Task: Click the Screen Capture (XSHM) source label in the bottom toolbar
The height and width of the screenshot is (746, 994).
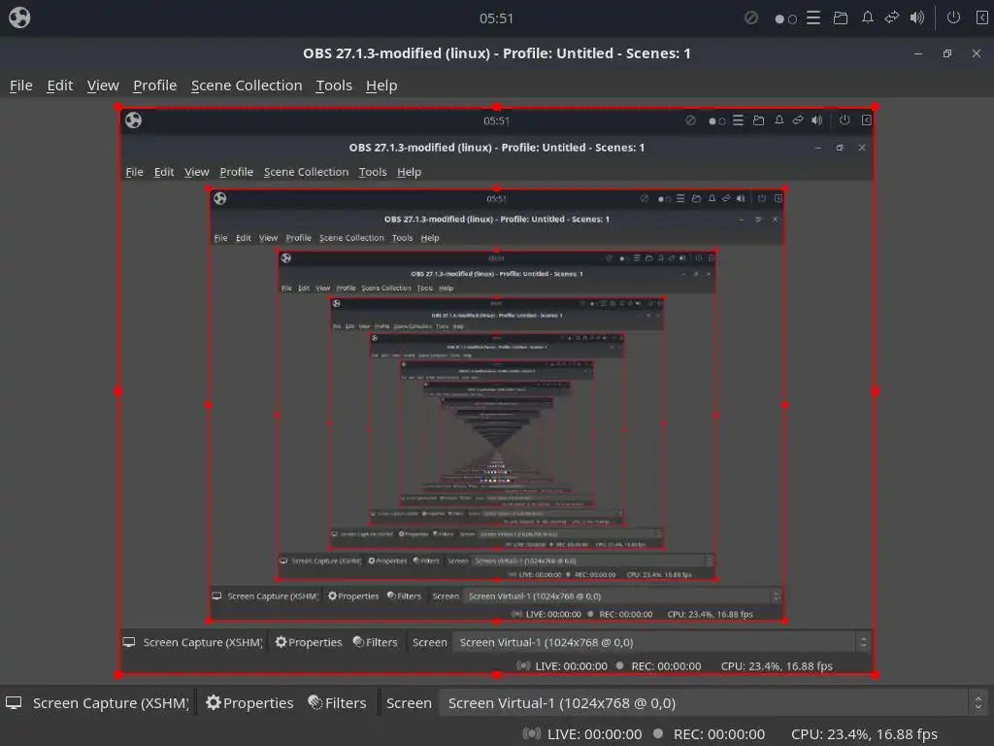Action: tap(111, 703)
